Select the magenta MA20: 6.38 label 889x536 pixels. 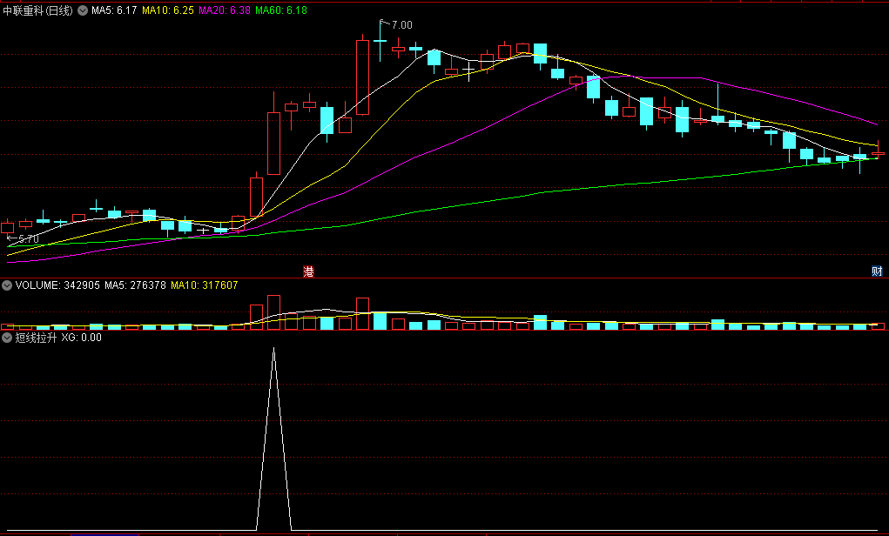(225, 10)
